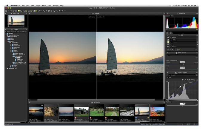Collapse the Pictures folder in folder tree

pos(11,52)
